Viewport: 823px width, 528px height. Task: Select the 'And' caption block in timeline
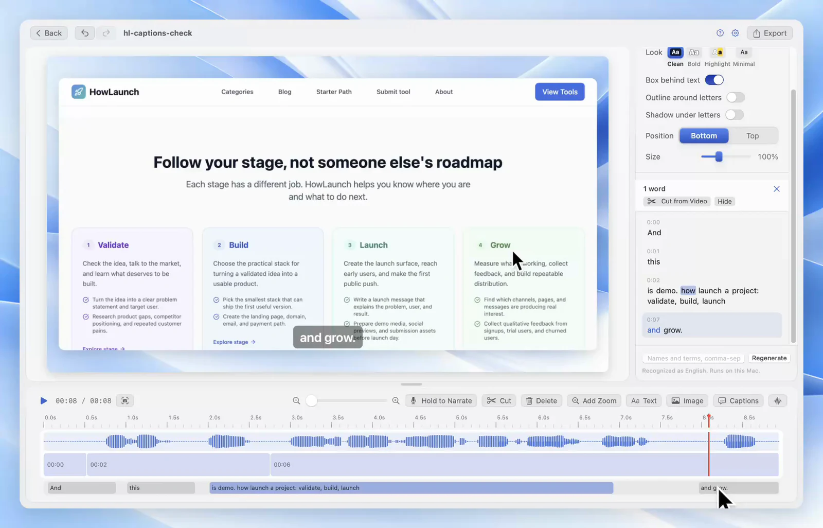[x=81, y=488]
